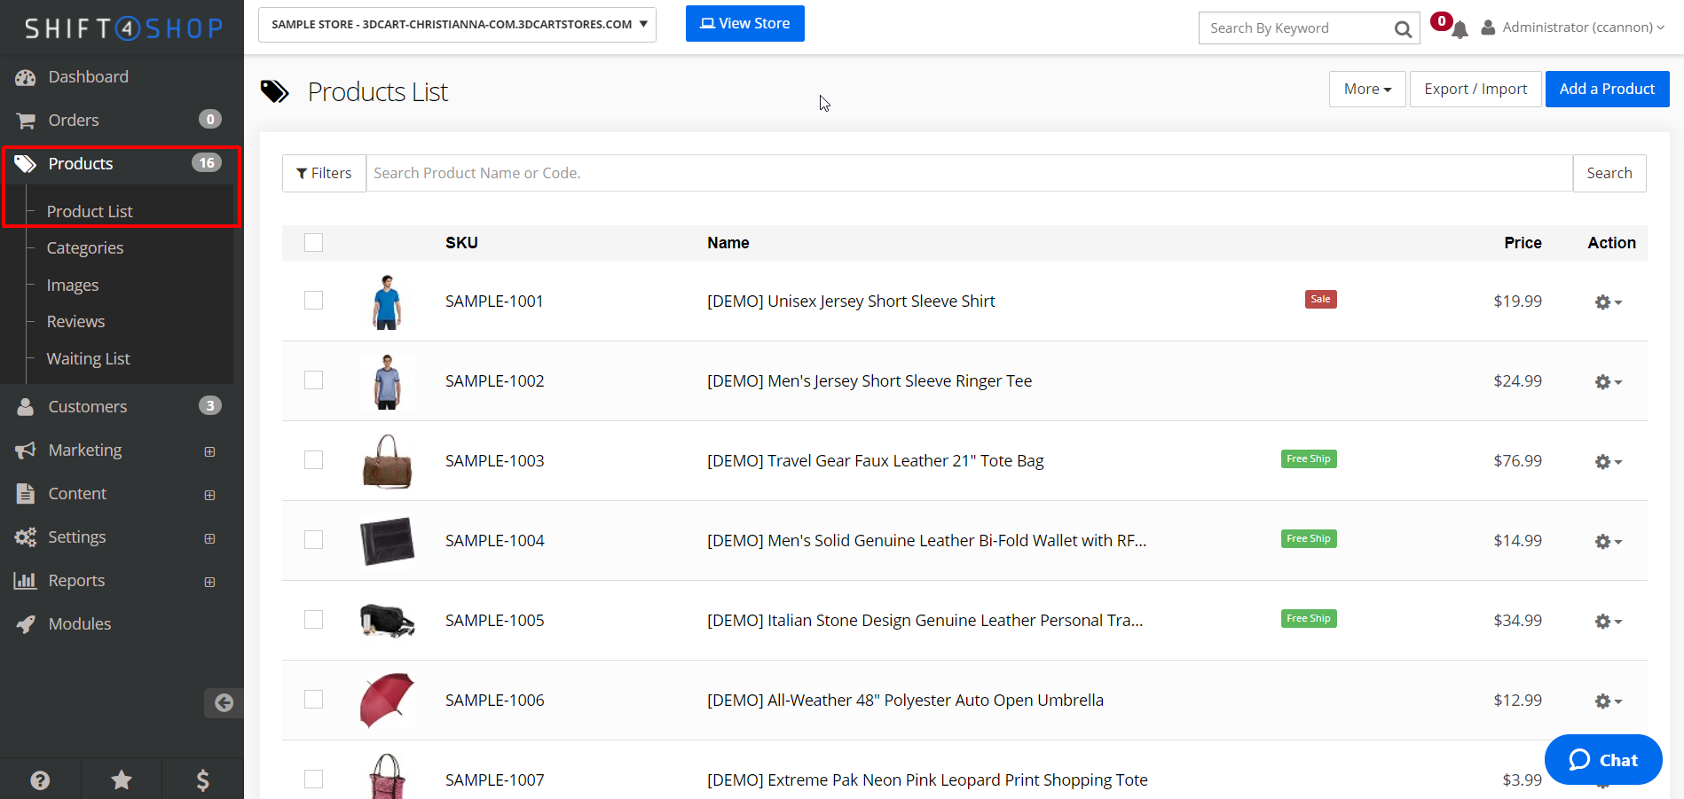This screenshot has width=1684, height=799.
Task: Open Customers from the sidebar
Action: point(87,406)
